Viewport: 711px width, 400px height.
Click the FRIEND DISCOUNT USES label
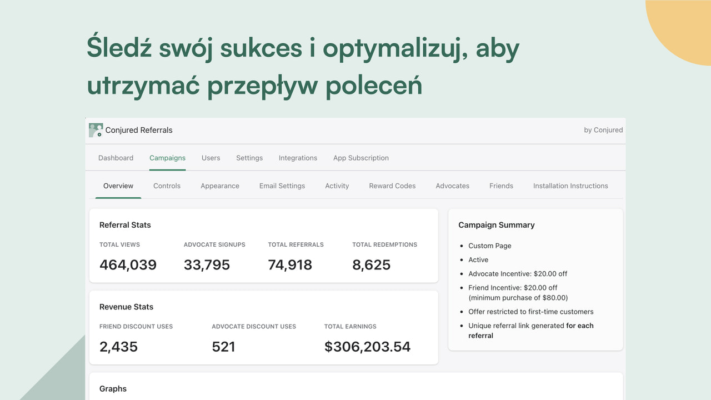pyautogui.click(x=136, y=327)
